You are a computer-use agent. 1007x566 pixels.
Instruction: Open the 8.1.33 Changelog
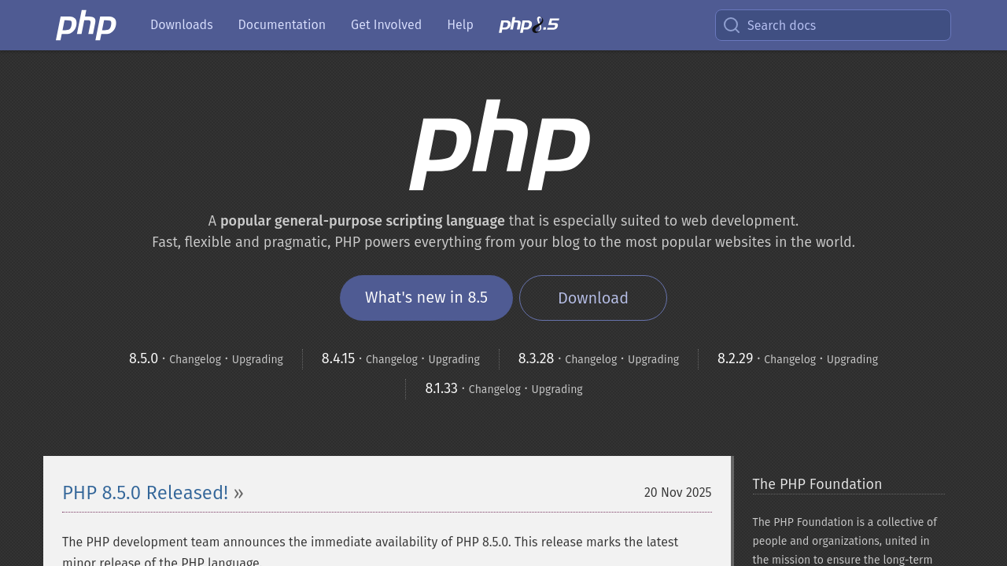tap(494, 388)
